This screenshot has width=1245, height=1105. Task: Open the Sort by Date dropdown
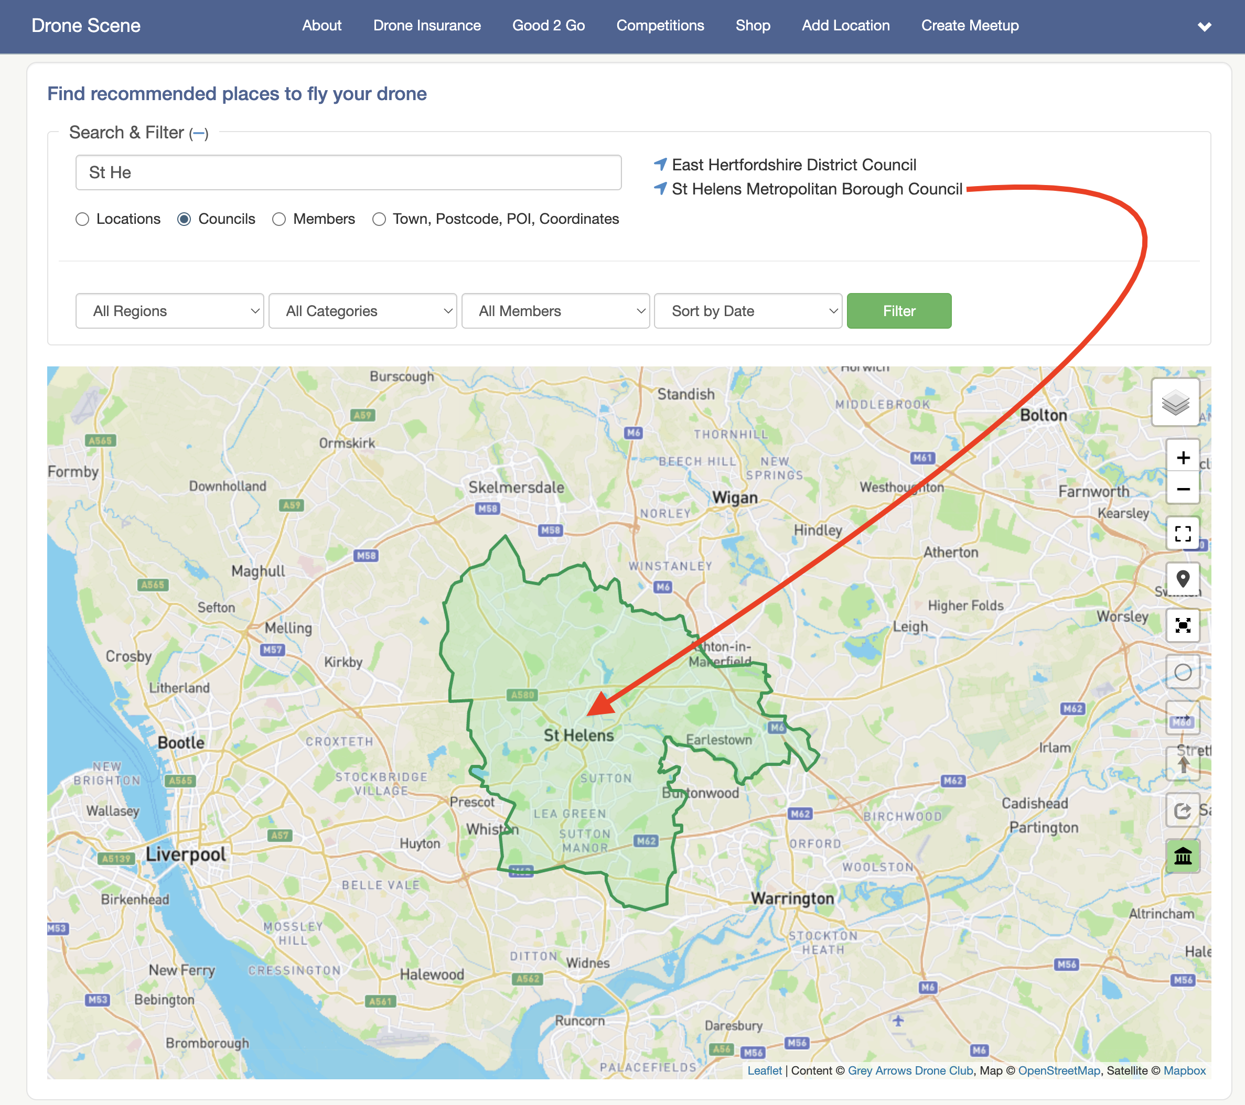tap(747, 311)
